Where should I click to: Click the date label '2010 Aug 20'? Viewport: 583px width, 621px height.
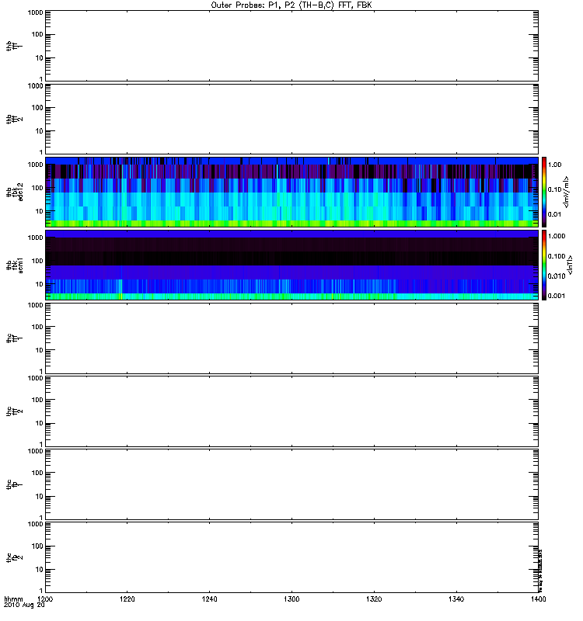pos(24,605)
